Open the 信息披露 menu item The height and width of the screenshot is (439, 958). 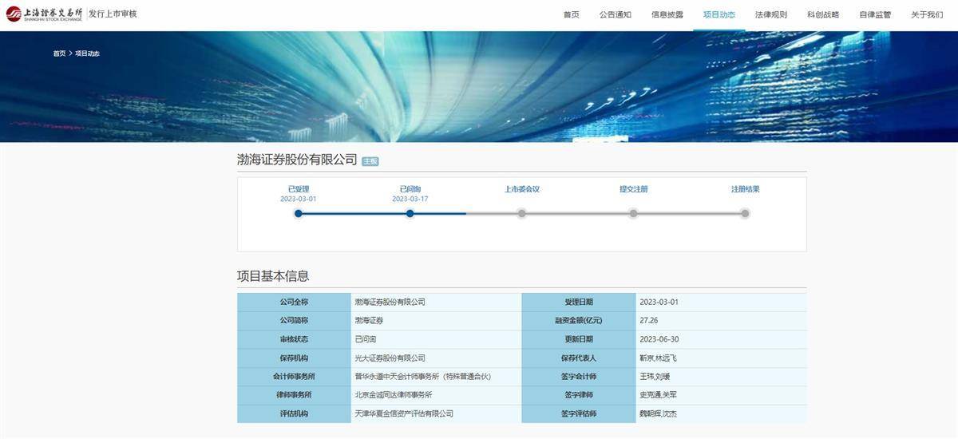coord(667,14)
